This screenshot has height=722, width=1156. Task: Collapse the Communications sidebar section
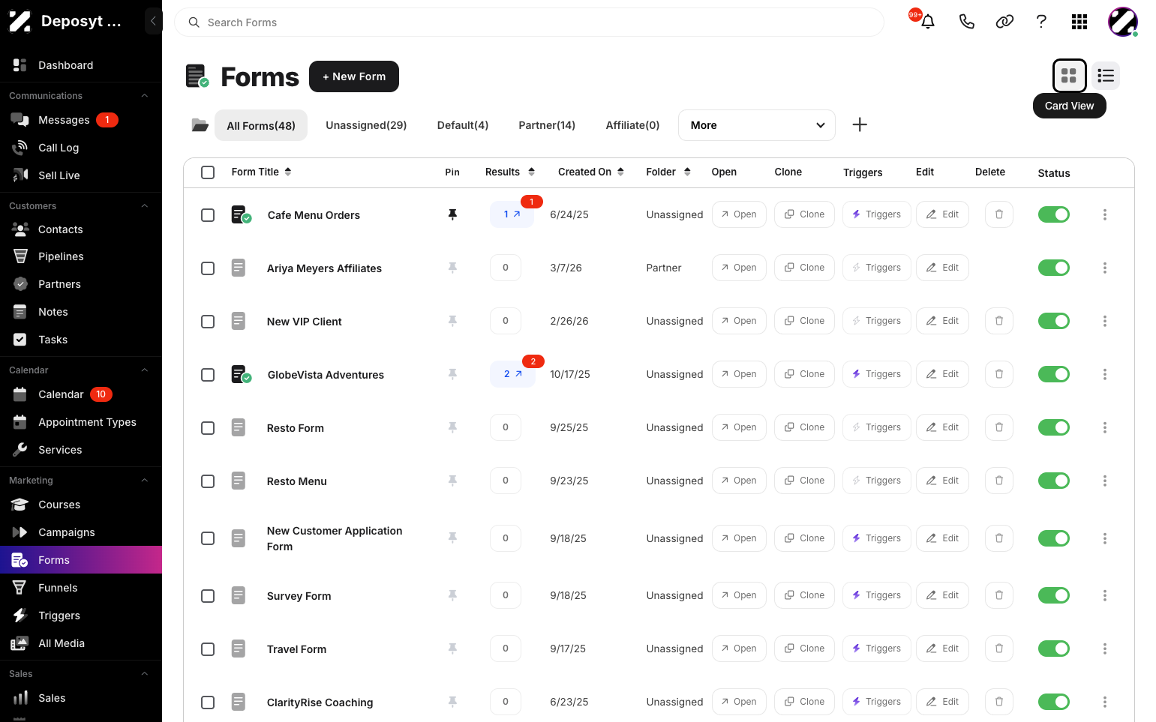tap(145, 96)
